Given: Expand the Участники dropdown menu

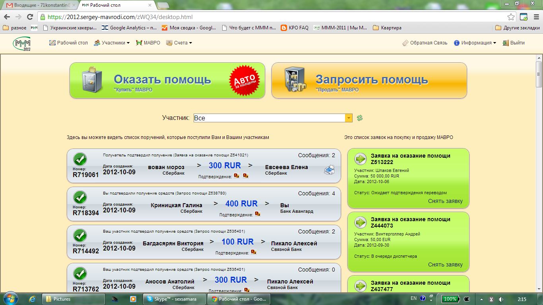Looking at the screenshot, I should click(112, 43).
